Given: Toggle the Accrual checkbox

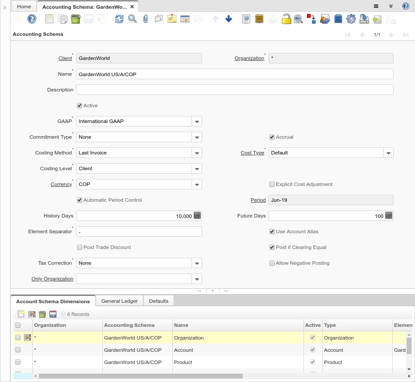Looking at the screenshot, I should point(272,137).
